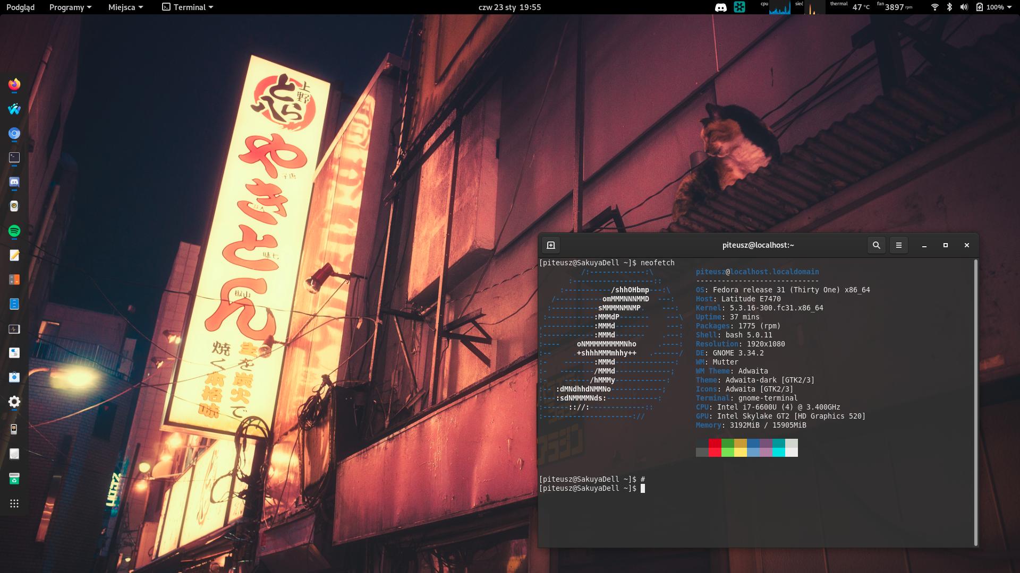Open the notepad text editor in dock
Screen dimensions: 1020x573
point(14,255)
